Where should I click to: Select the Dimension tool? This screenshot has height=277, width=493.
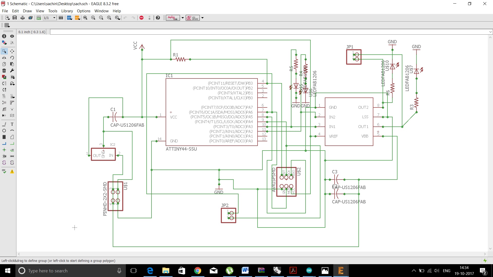pos(12,156)
